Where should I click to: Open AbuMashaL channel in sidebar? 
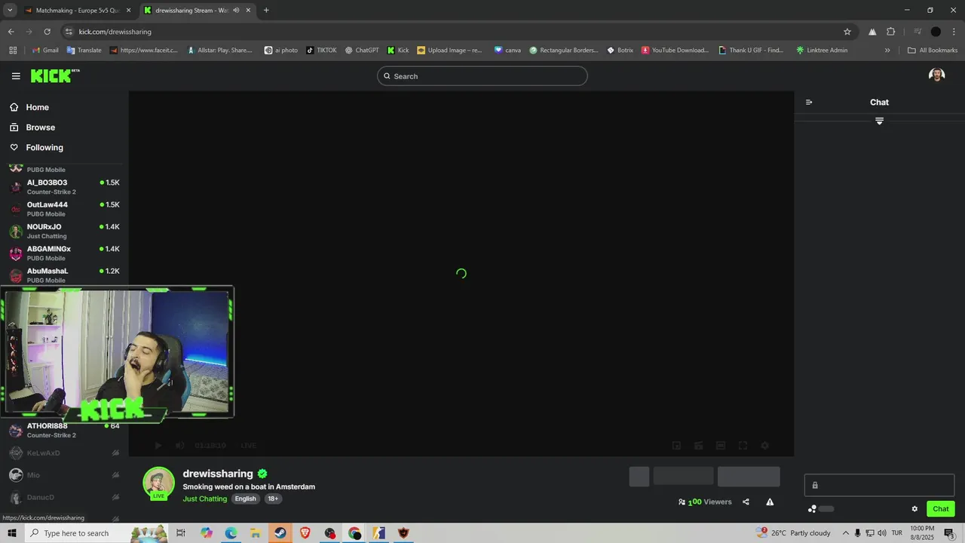(x=64, y=275)
